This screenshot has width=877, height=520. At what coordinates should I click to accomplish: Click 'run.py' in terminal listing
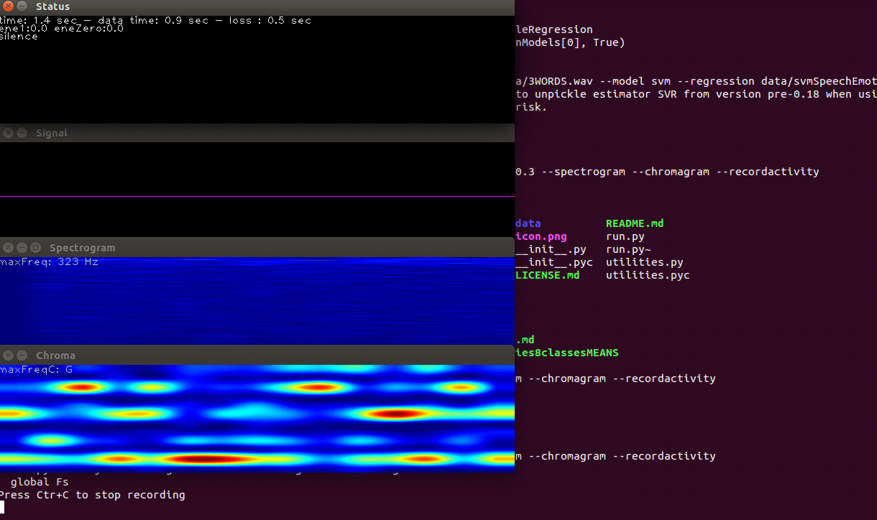[625, 236]
